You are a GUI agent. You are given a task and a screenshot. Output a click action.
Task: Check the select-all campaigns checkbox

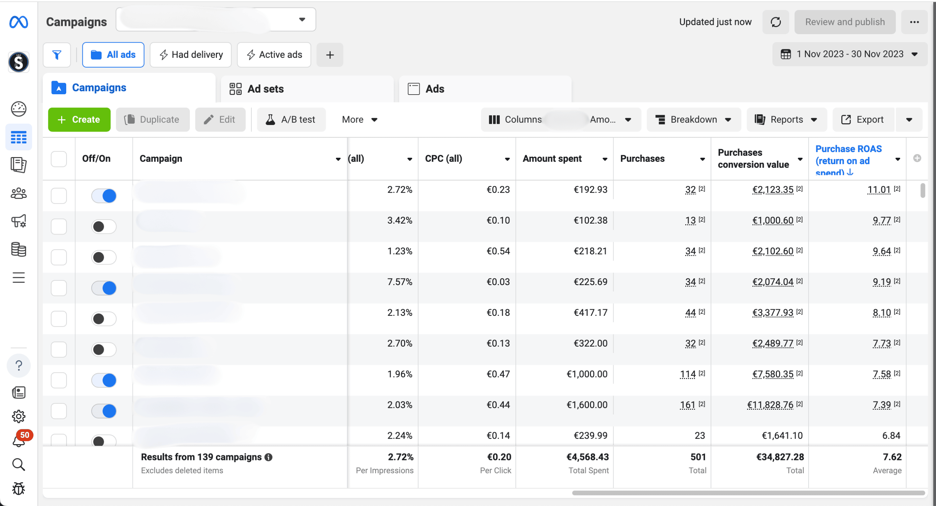coord(58,159)
